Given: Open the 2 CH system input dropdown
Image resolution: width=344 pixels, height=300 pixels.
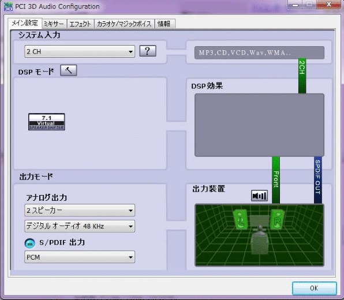Looking at the screenshot, I should [x=80, y=51].
